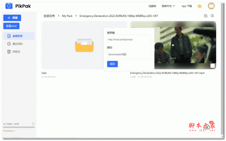Open 简体中文 language dropdown

pos(168,6)
